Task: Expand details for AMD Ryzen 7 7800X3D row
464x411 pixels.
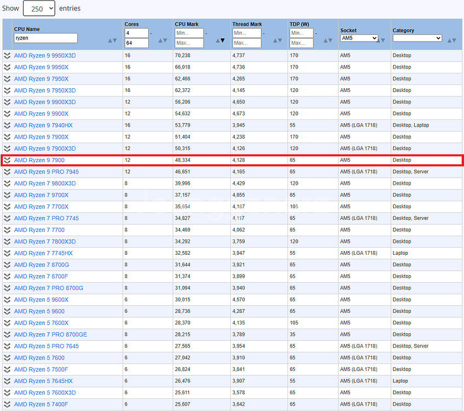Action: [7, 242]
